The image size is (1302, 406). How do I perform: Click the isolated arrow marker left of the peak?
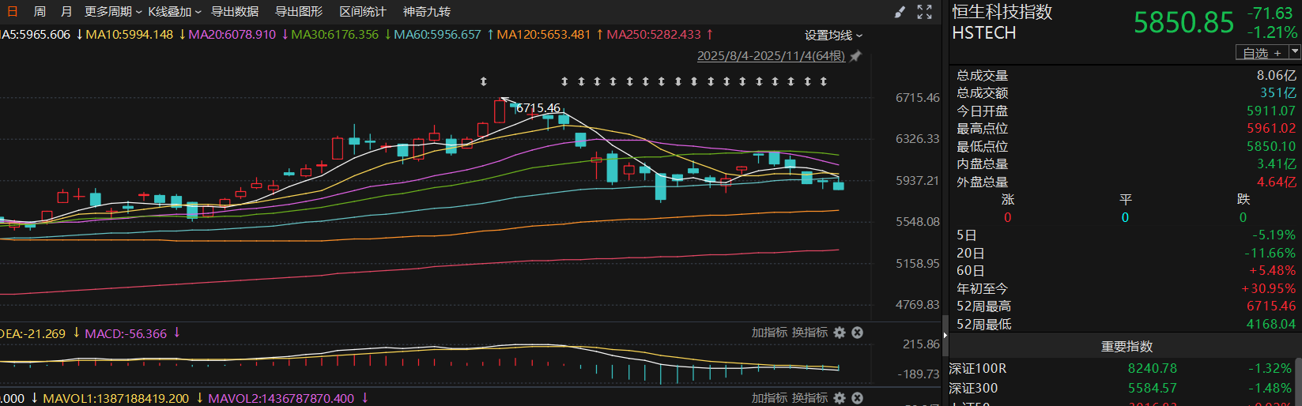pyautogui.click(x=484, y=81)
